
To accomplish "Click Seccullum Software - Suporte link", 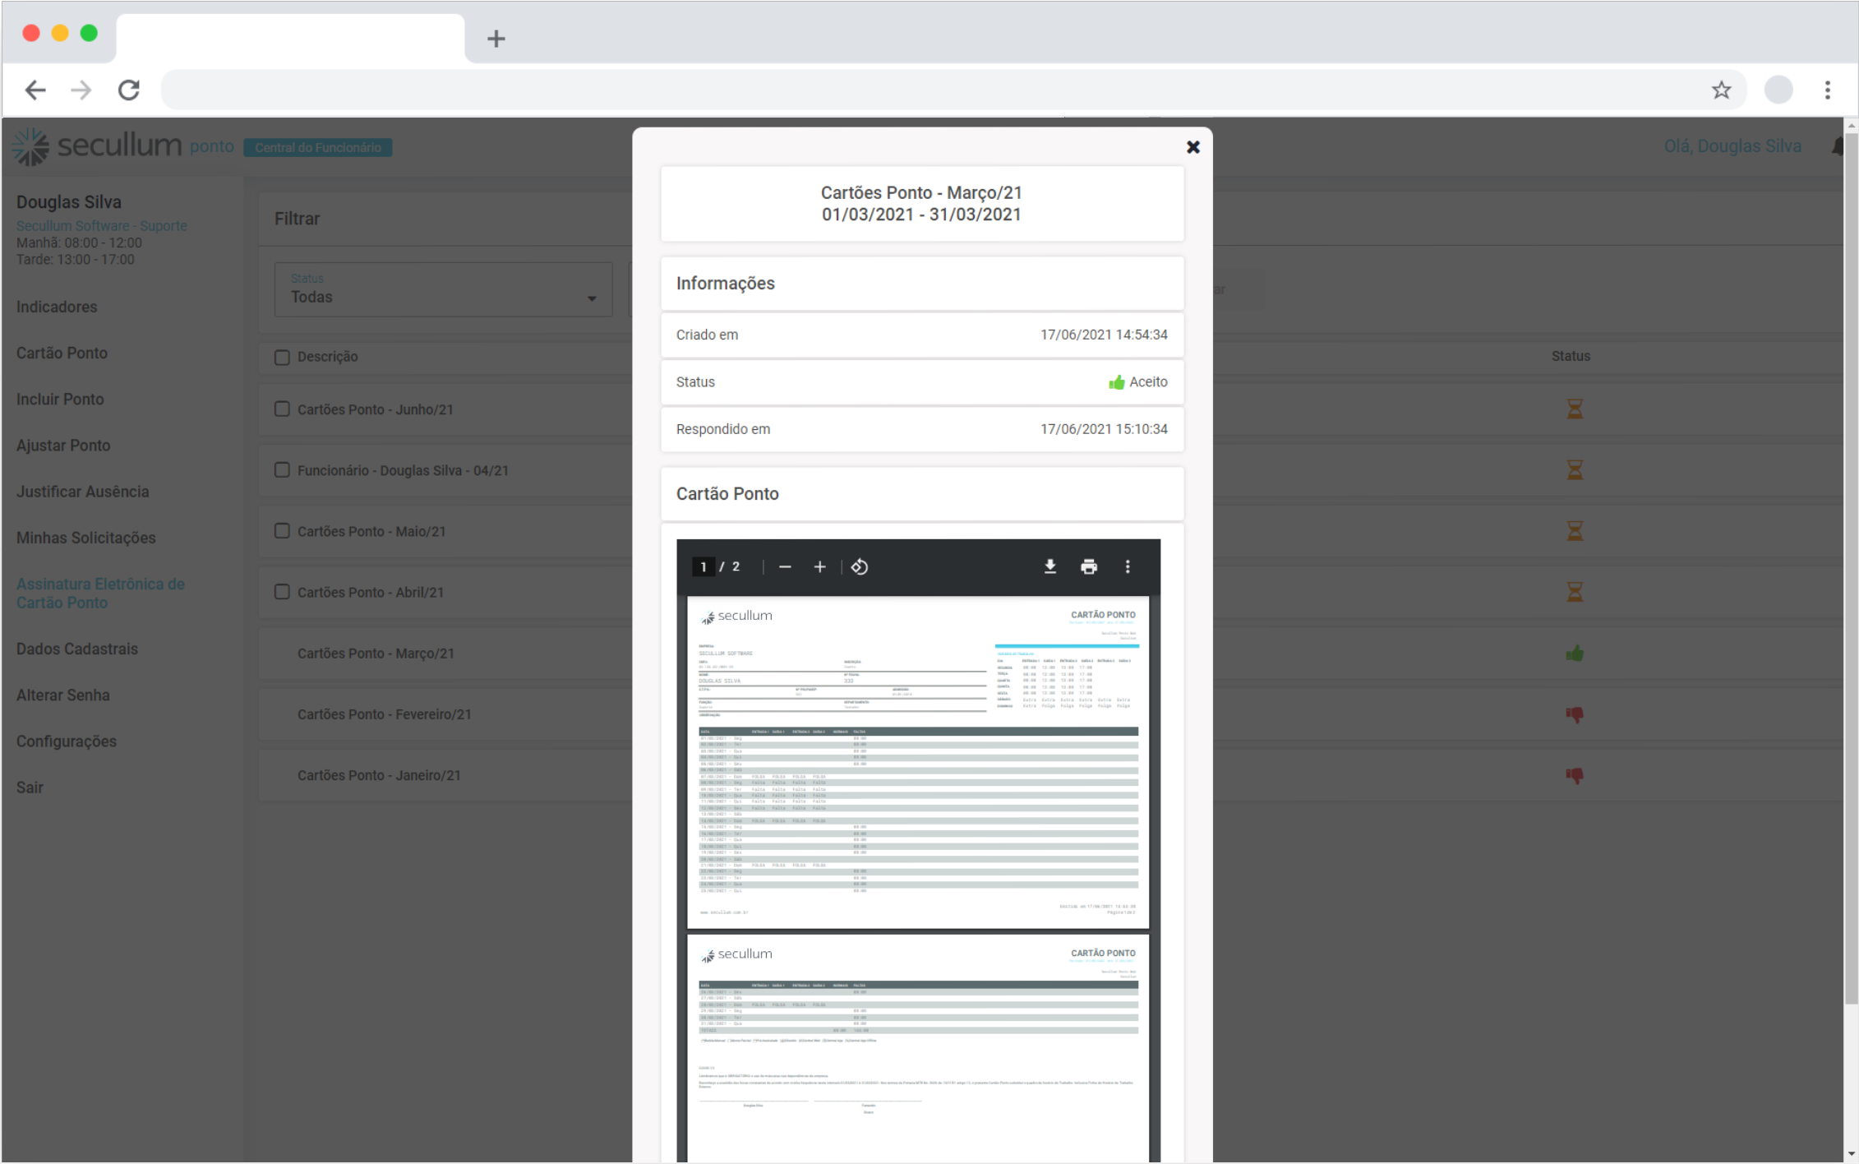I will pos(101,225).
